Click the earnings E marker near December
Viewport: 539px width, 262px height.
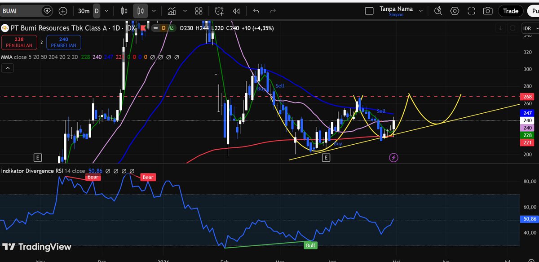38,157
